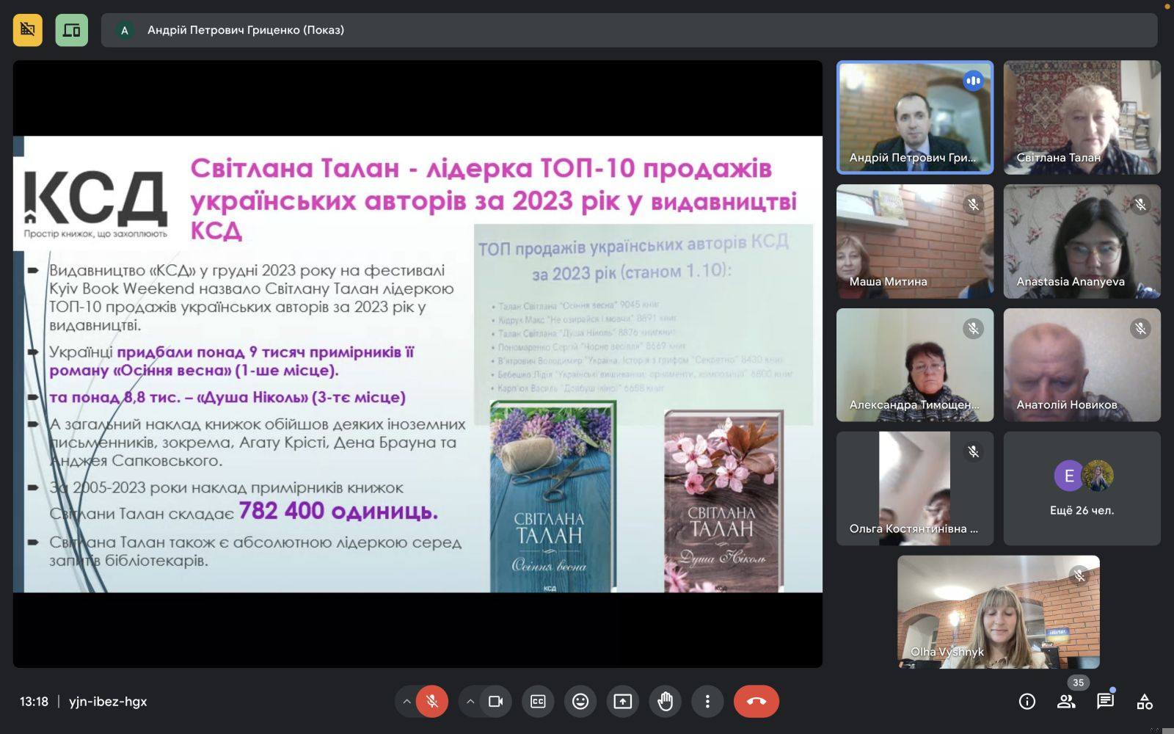Click presenter name Андрій Петрович Гриценко (Показ)

246,30
